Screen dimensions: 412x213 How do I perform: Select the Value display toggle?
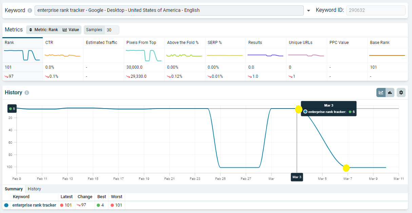click(71, 30)
